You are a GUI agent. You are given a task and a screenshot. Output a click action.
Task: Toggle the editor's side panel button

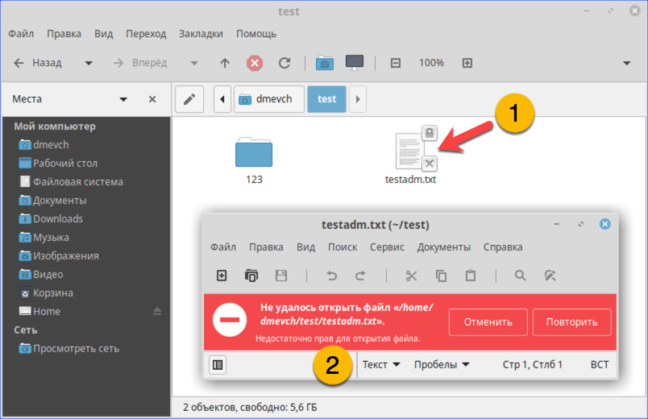click(x=218, y=365)
